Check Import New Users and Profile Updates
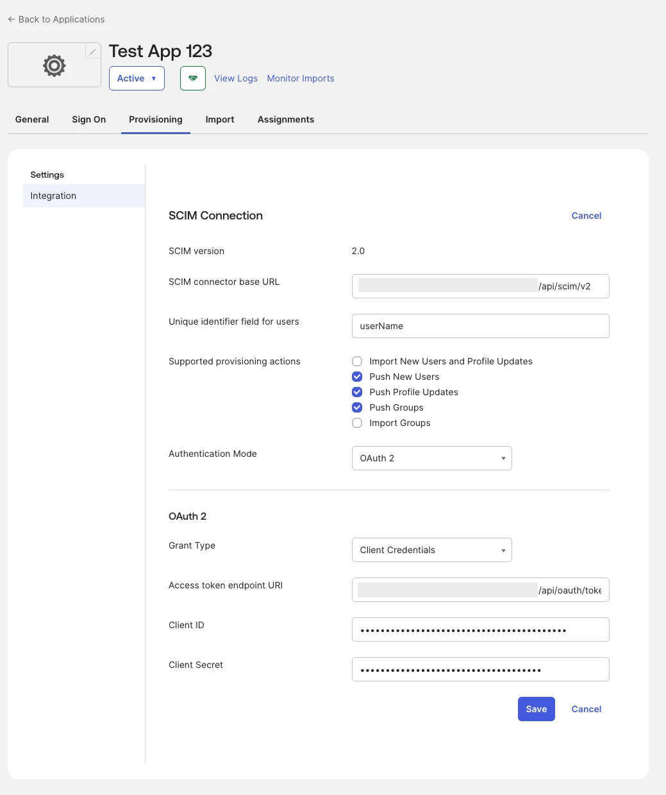 pyautogui.click(x=357, y=361)
